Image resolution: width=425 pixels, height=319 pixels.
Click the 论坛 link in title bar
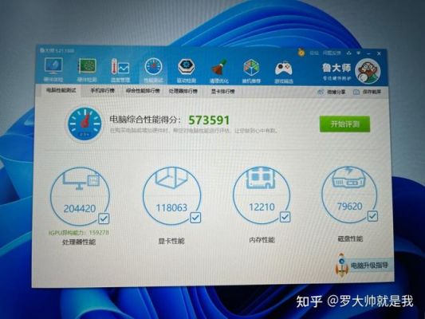[x=314, y=53]
